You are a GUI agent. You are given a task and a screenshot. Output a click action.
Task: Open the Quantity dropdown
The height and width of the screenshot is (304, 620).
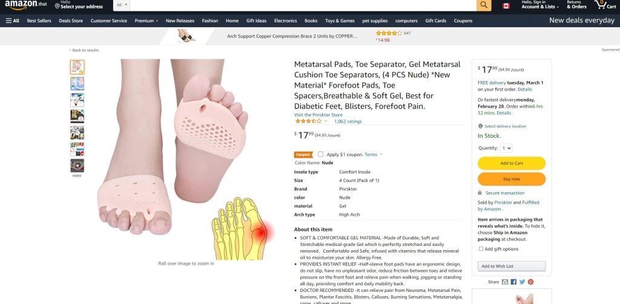506,148
